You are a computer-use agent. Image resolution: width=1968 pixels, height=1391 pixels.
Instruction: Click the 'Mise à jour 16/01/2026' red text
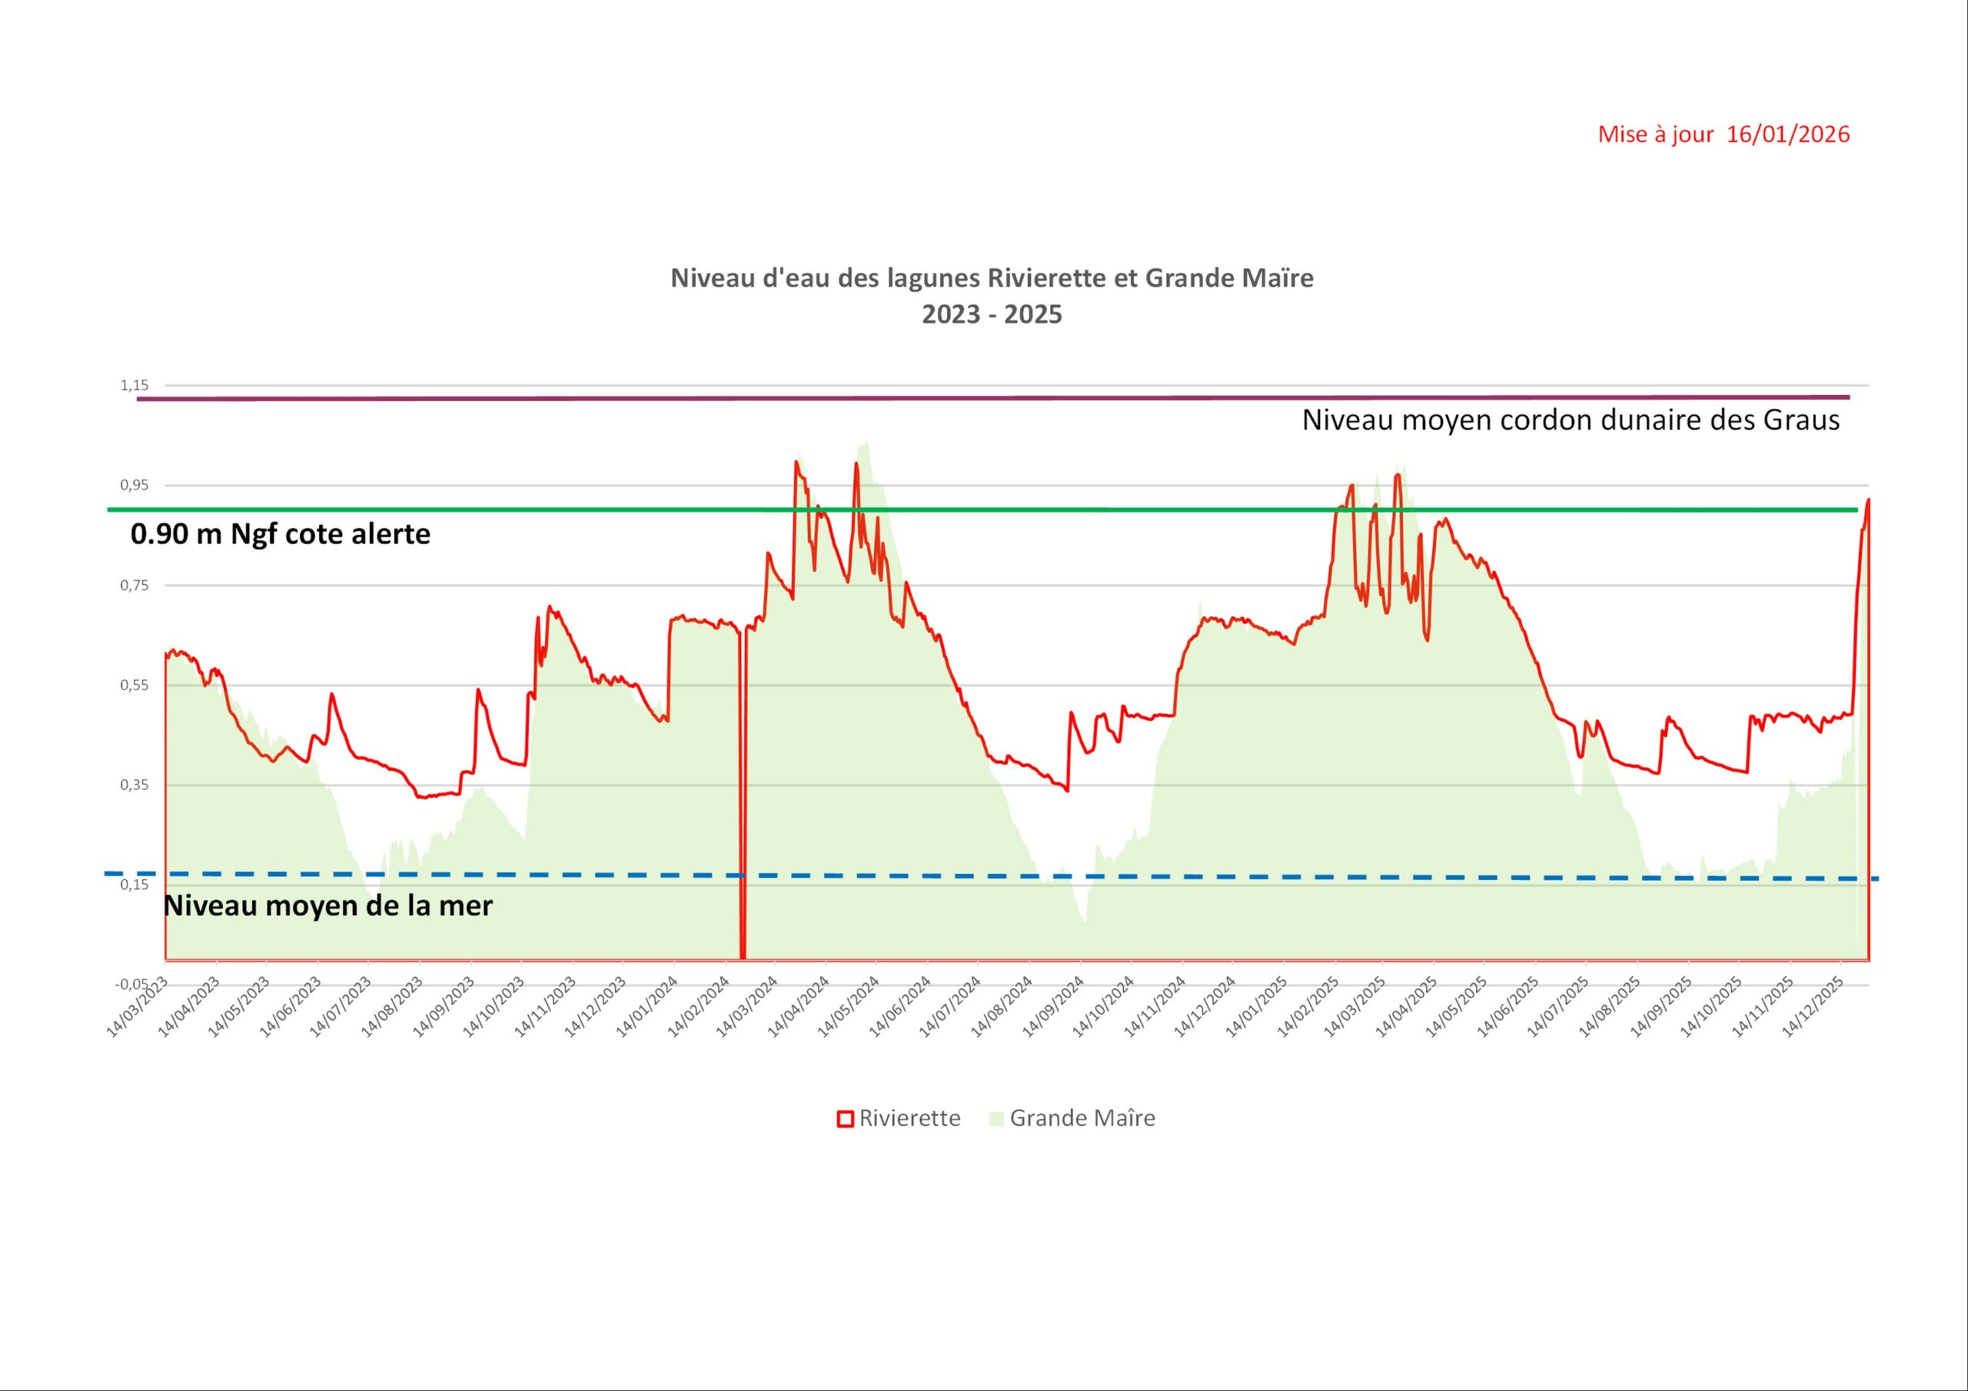[1723, 134]
